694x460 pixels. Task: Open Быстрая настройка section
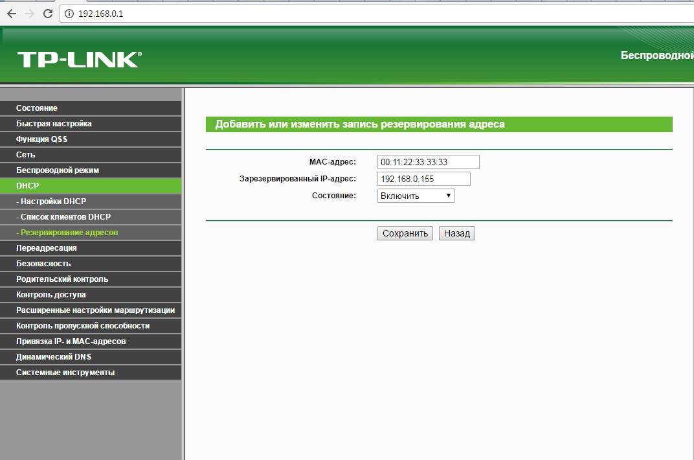pyautogui.click(x=91, y=124)
